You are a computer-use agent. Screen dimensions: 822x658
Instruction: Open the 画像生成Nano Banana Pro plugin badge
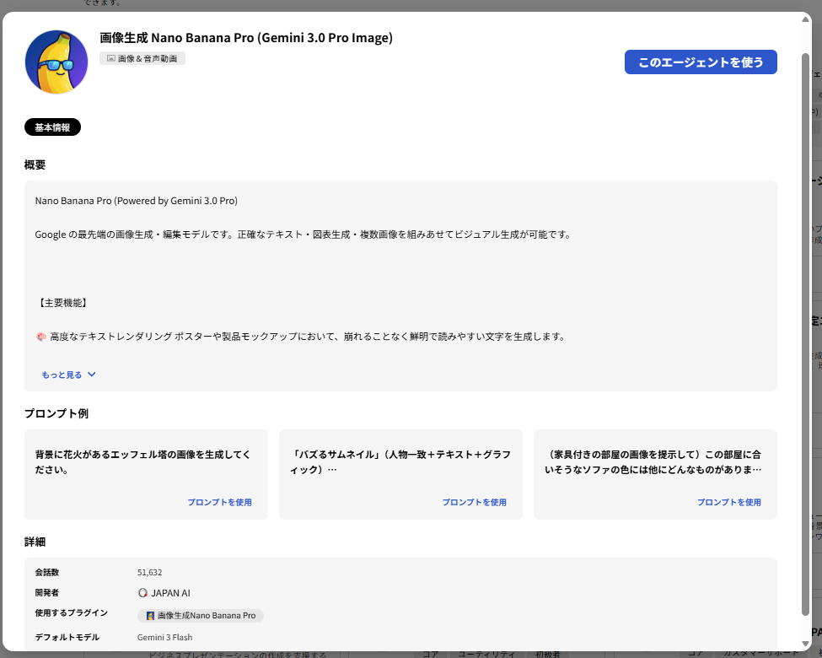pos(200,616)
